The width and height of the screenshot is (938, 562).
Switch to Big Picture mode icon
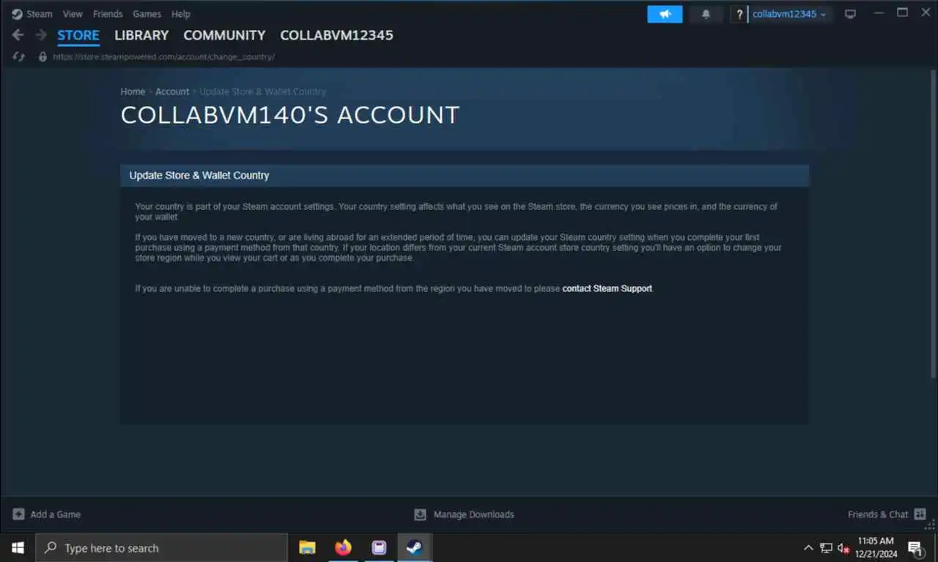[850, 14]
